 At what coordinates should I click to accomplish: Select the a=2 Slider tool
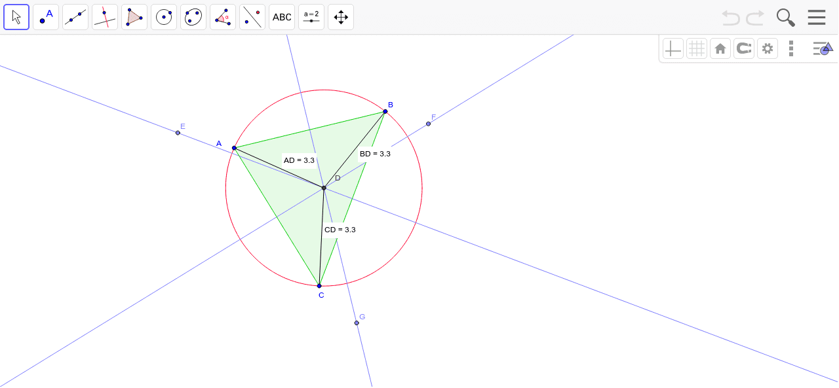(x=311, y=17)
